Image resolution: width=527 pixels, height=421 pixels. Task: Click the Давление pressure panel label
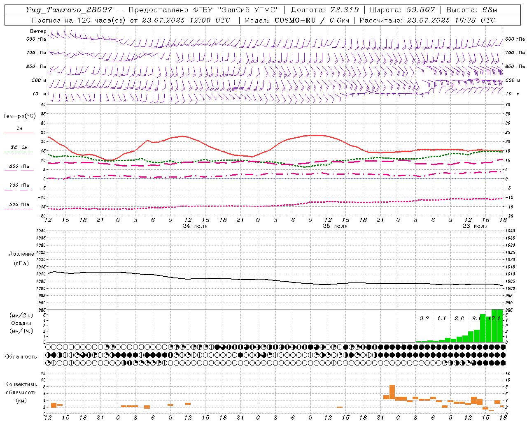[x=21, y=254]
